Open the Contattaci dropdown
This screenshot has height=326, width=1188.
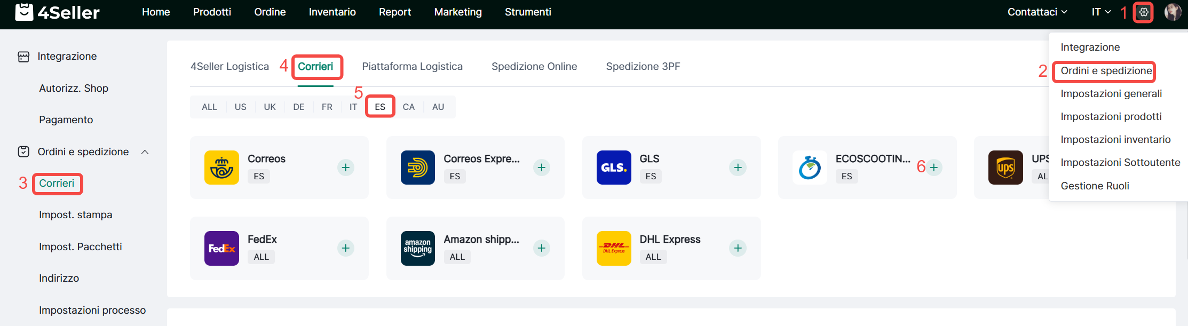click(x=1037, y=12)
